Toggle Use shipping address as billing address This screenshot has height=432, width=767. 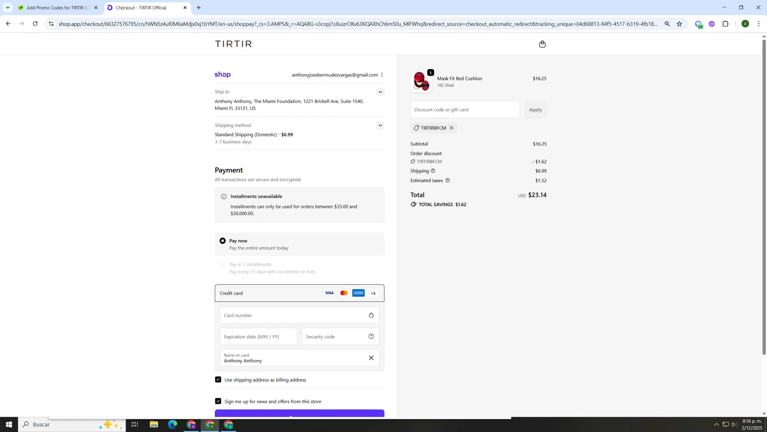(x=218, y=380)
